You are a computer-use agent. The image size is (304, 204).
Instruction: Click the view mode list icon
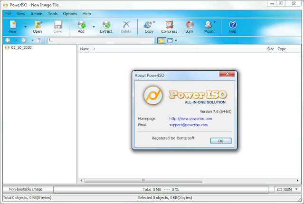[170, 40]
